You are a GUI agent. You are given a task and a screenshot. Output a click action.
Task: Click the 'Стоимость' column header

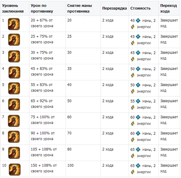[x=140, y=8]
